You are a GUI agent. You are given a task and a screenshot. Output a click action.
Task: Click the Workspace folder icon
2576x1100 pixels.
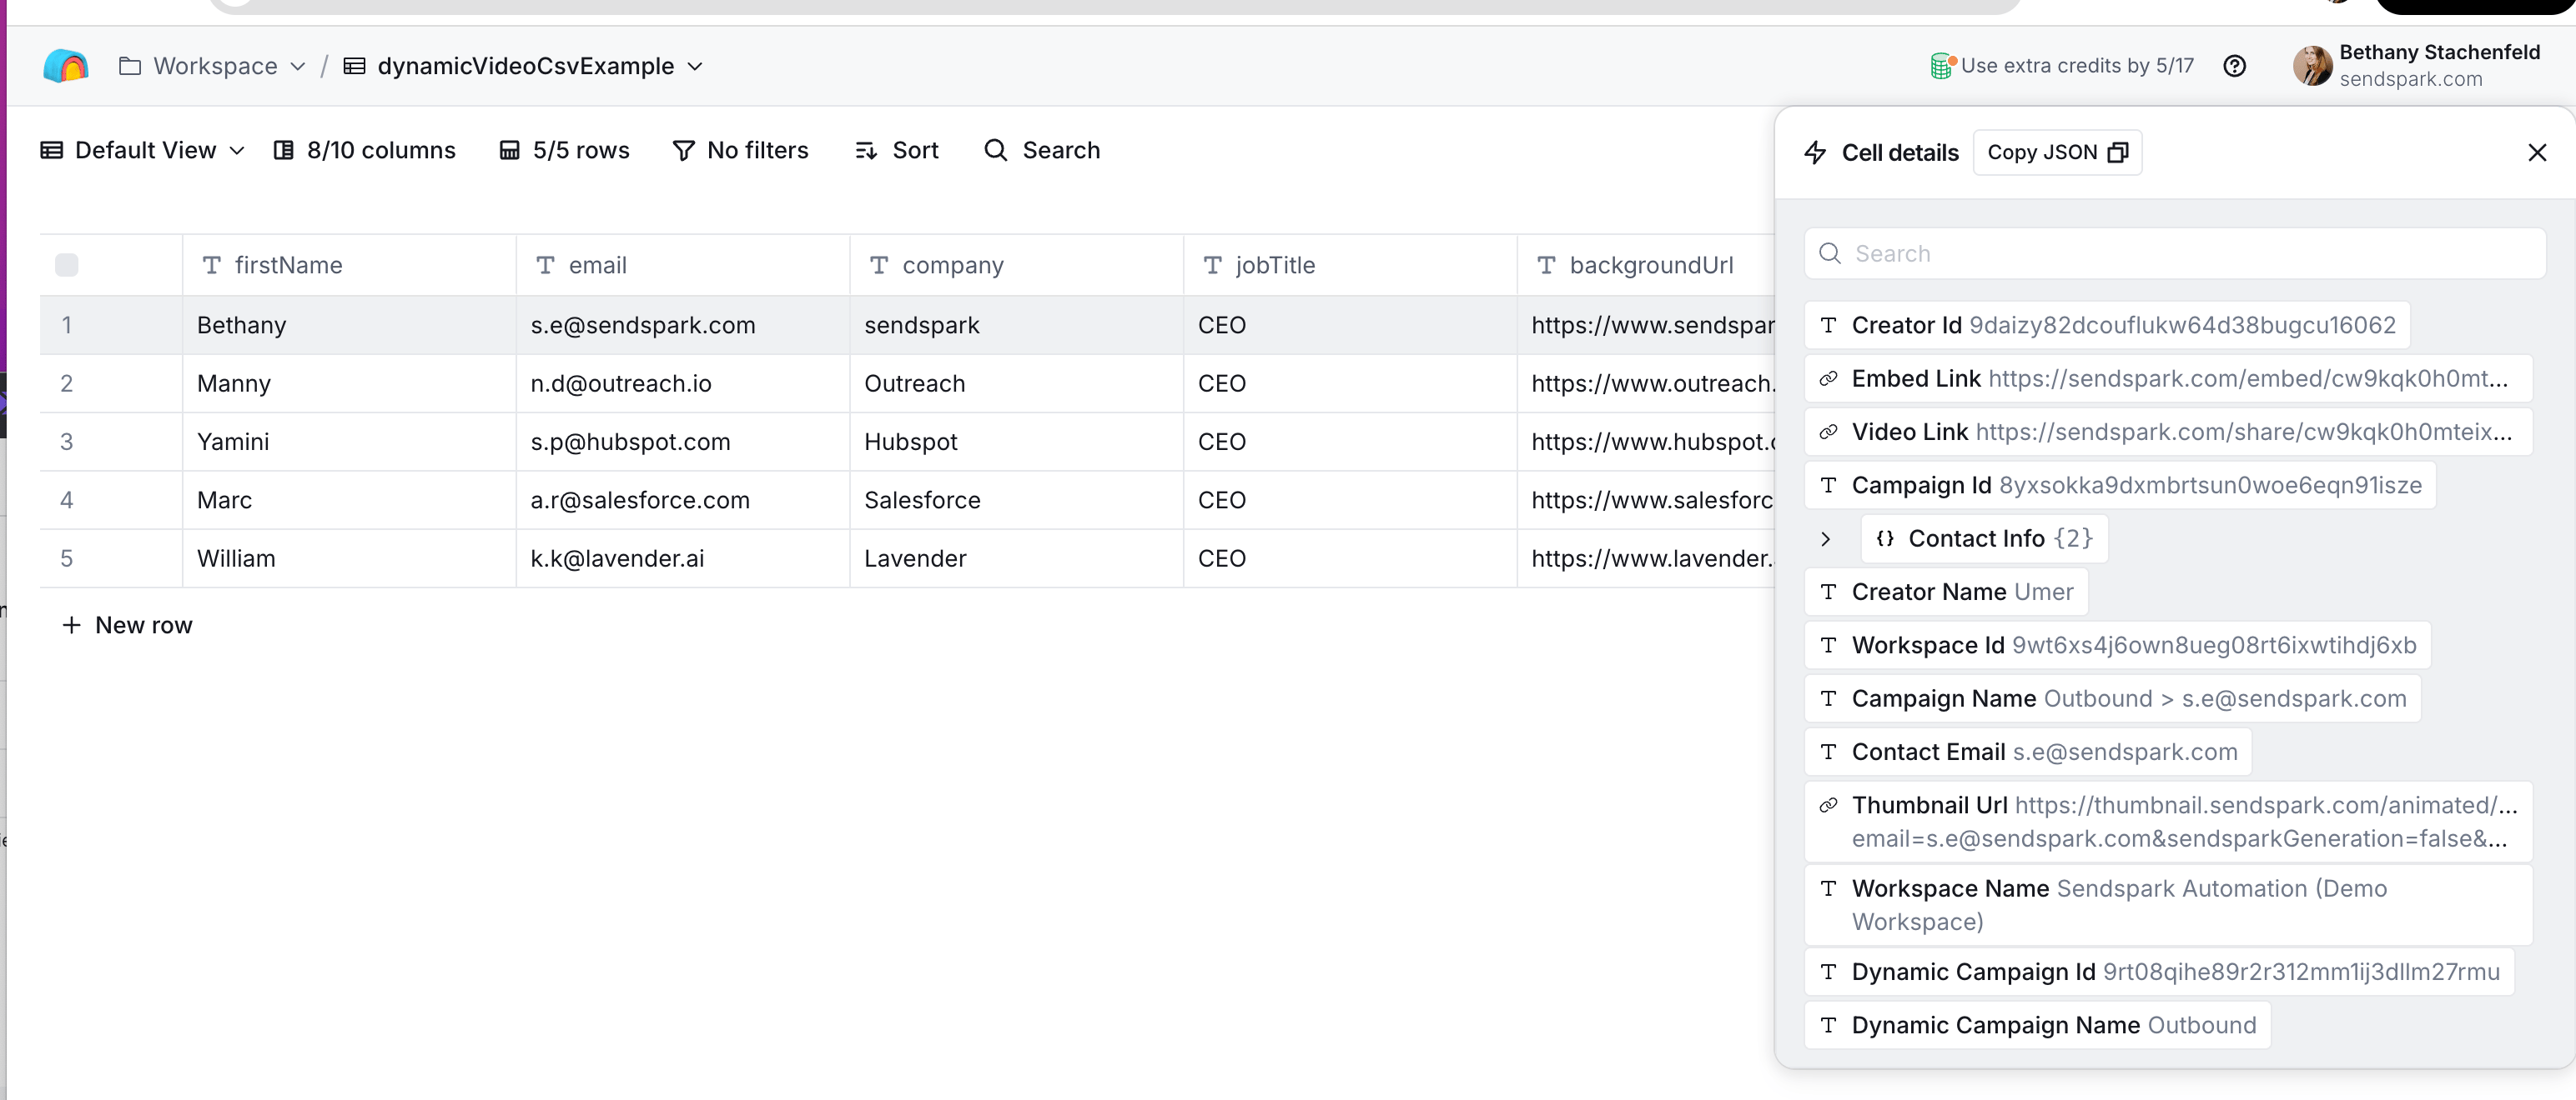(x=130, y=66)
